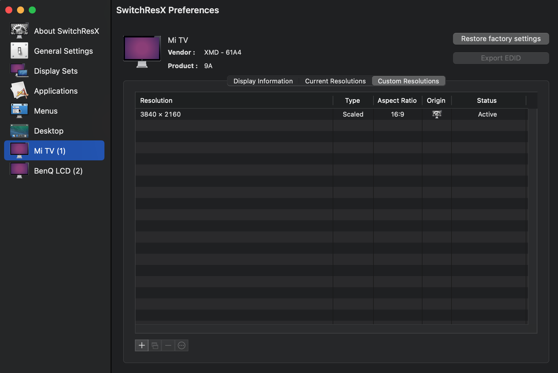Viewport: 558px width, 373px height.
Task: Select the BenQ LCD (2) monitor icon
Action: coord(19,171)
